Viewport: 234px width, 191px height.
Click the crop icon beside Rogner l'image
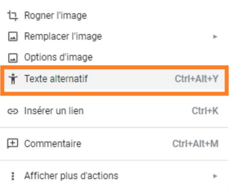(13, 16)
